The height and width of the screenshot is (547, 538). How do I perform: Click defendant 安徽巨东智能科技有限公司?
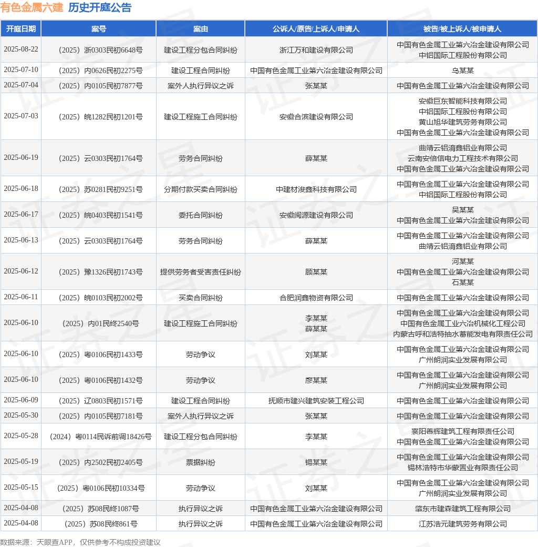coord(462,101)
